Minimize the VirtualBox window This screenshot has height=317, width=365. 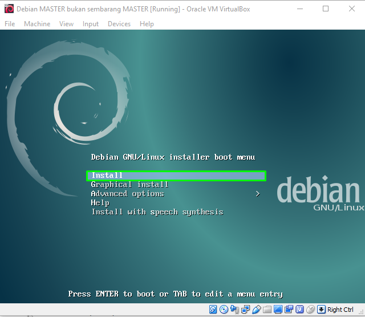point(300,9)
